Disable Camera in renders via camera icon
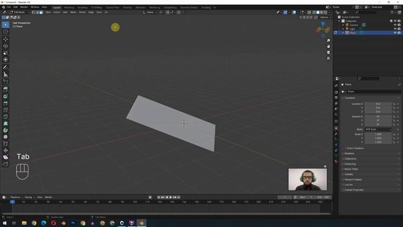The height and width of the screenshot is (227, 403). 399,25
